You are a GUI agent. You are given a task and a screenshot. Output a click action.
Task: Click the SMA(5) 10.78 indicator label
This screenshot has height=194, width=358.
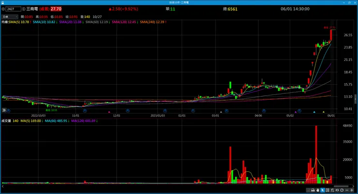coord(20,22)
